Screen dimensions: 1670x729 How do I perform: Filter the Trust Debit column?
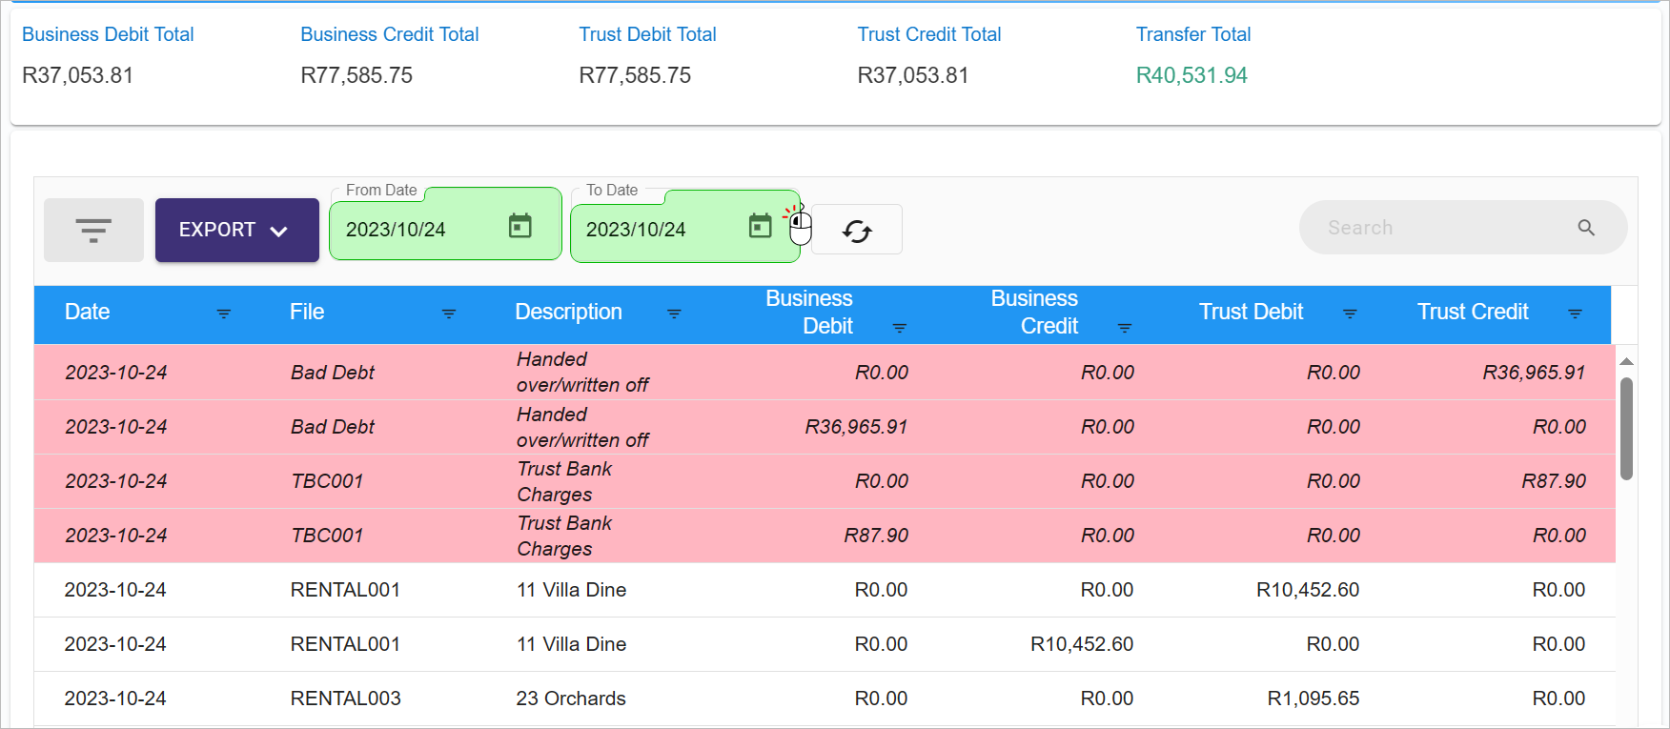pyautogui.click(x=1350, y=314)
